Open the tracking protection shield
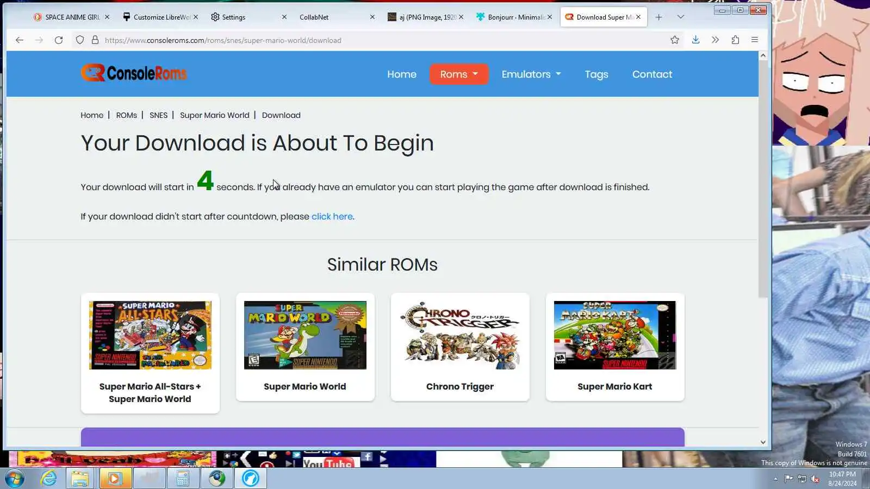Viewport: 870px width, 489px height. click(80, 40)
